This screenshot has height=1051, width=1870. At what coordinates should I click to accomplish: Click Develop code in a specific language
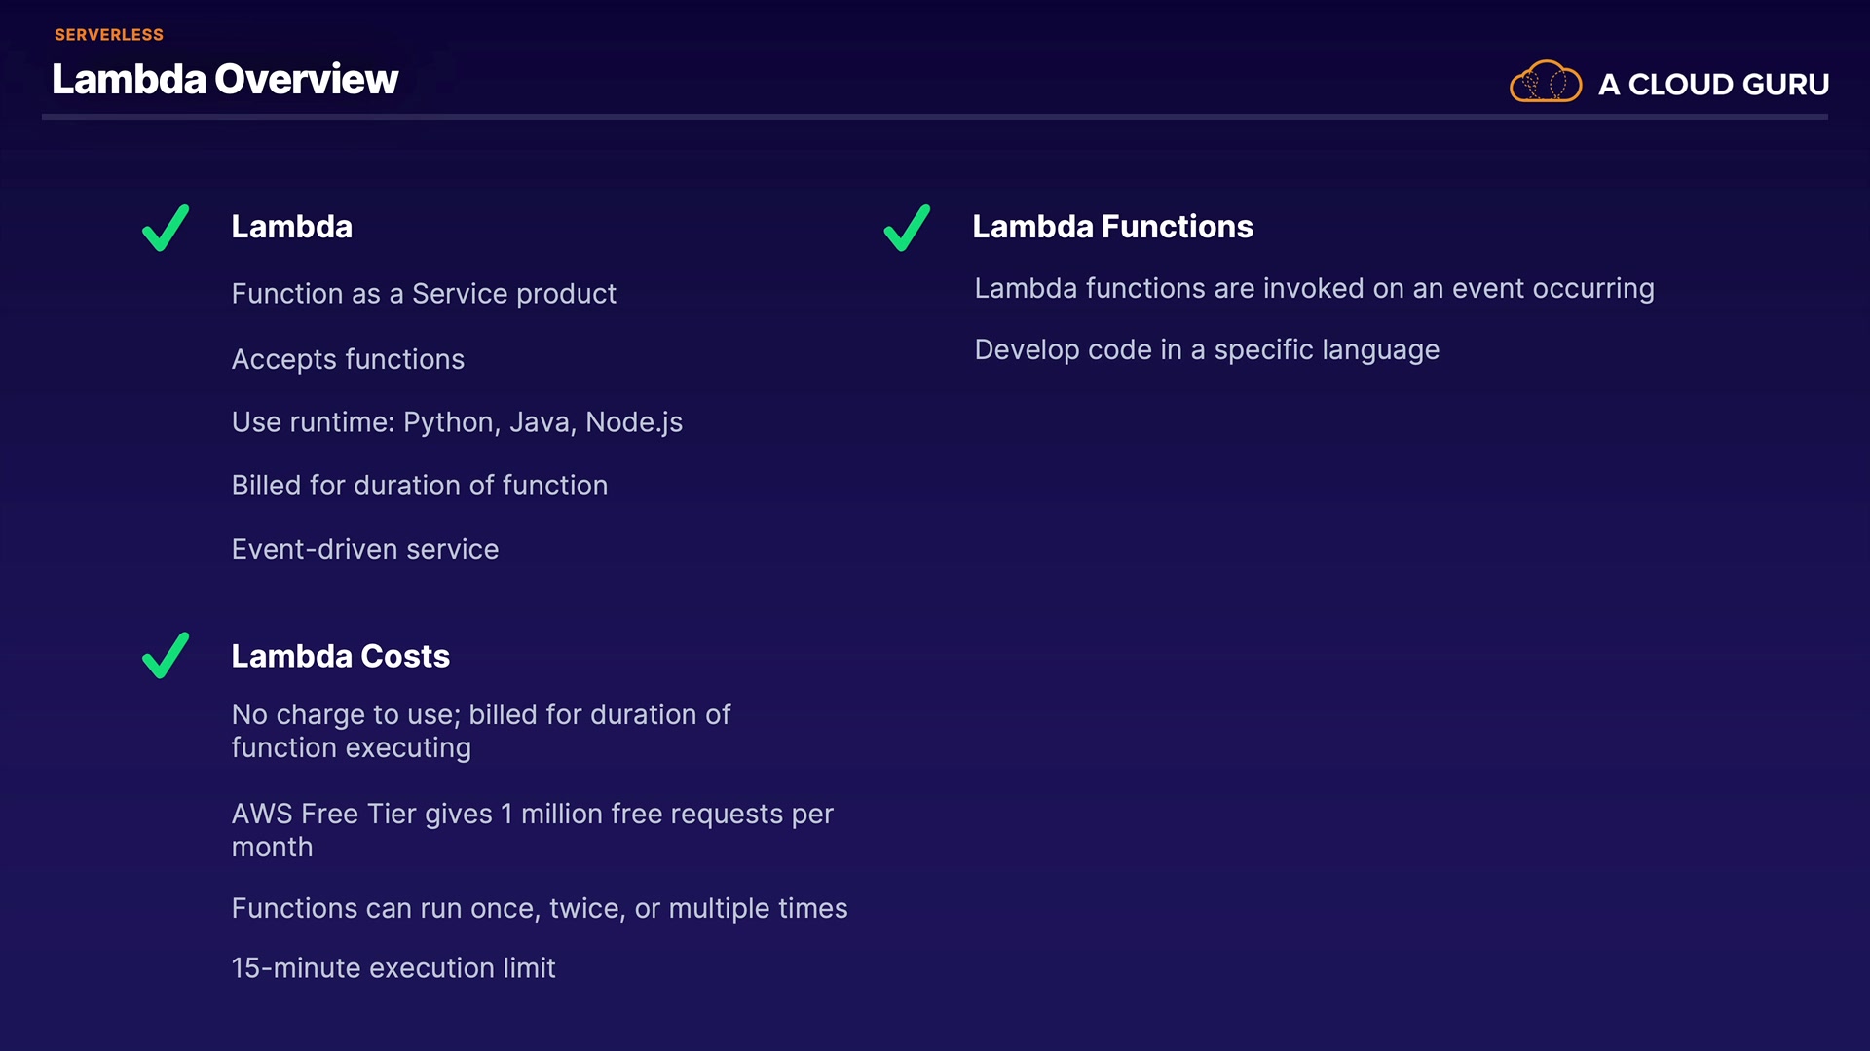(1206, 350)
